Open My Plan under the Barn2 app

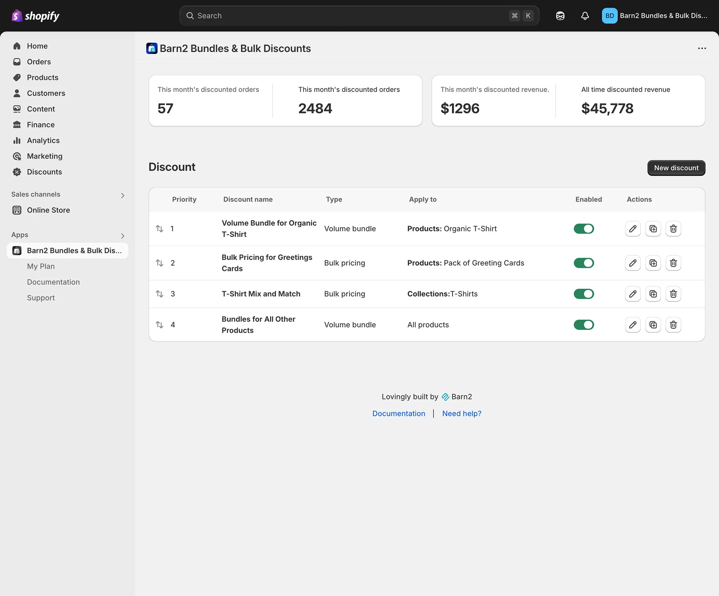[41, 266]
